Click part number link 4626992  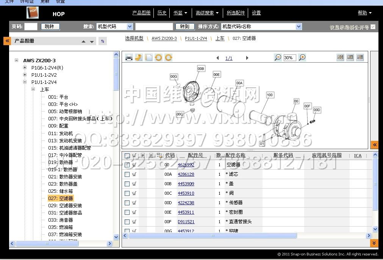pyautogui.click(x=186, y=165)
